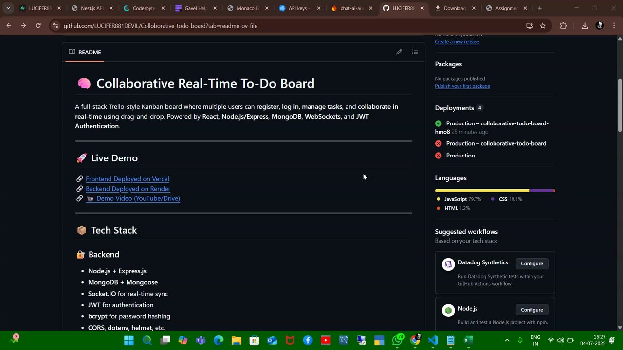Open the Chrome profile avatar
Screen dimensions: 623x350
click(600, 26)
